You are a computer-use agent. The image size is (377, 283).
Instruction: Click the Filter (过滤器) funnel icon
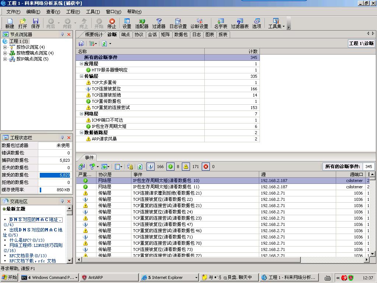(x=159, y=22)
